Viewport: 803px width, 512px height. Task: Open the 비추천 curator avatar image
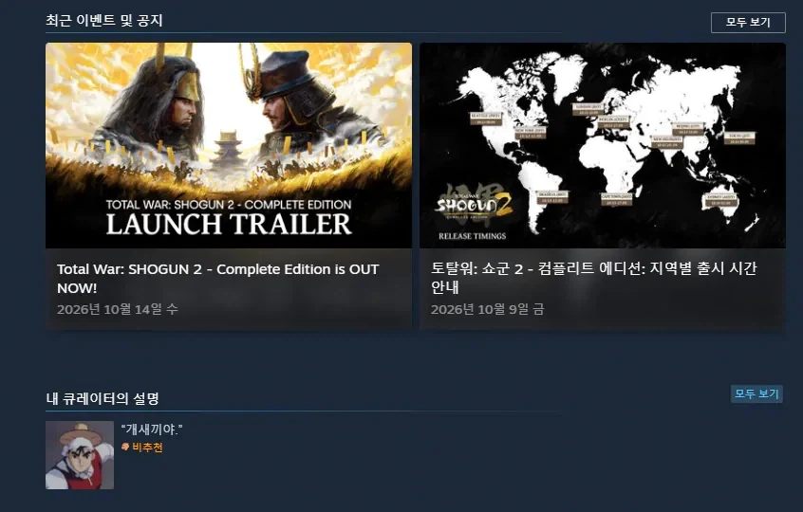(80, 455)
